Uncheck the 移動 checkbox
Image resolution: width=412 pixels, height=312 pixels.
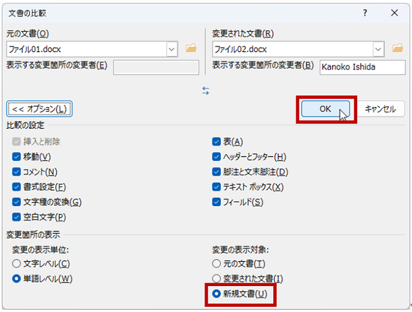pyautogui.click(x=16, y=157)
